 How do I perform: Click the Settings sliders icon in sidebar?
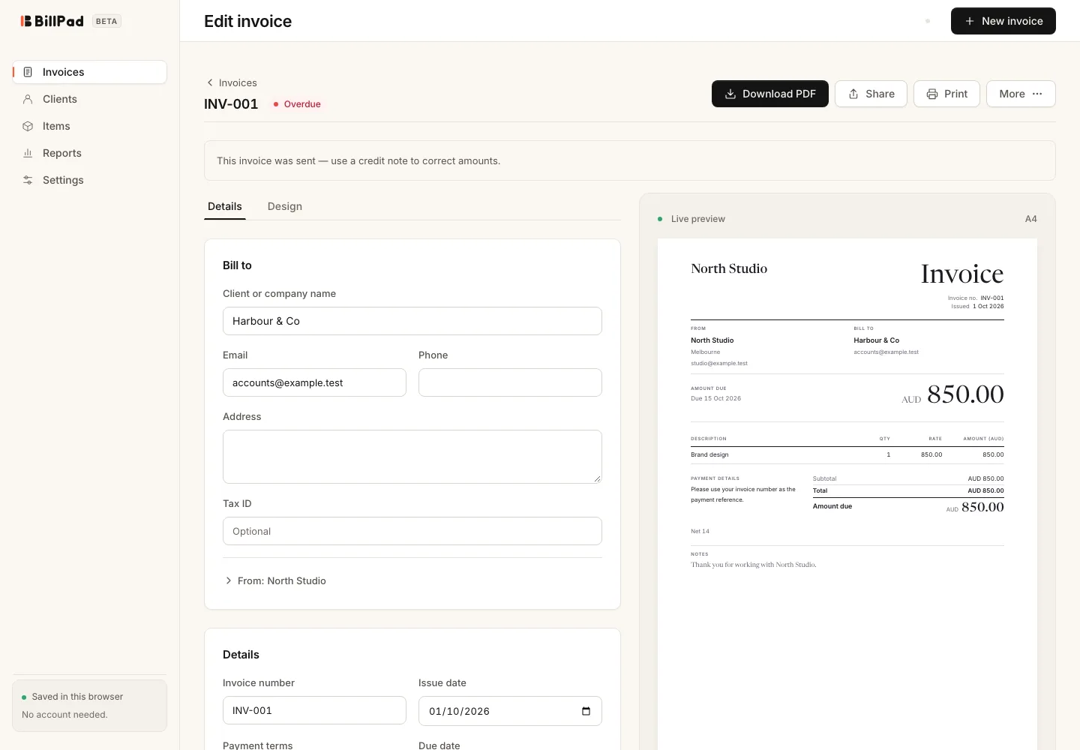pos(28,180)
